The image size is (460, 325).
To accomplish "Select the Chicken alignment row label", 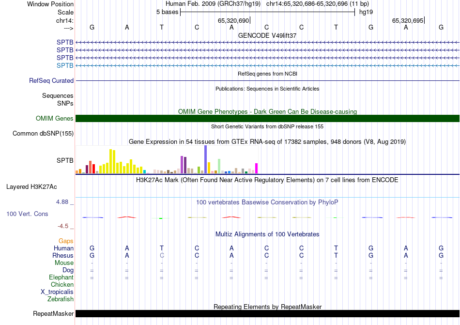I will click(x=62, y=284).
